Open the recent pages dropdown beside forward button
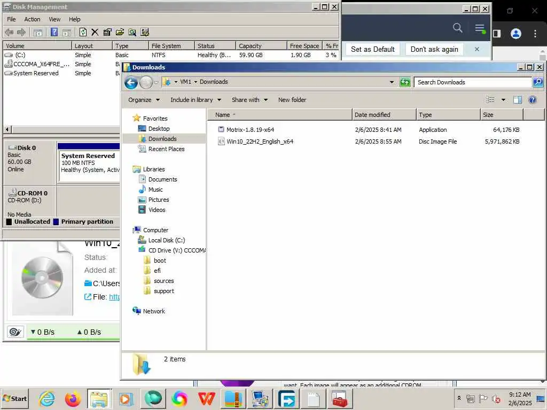Image resolution: width=547 pixels, height=410 pixels. tap(157, 83)
